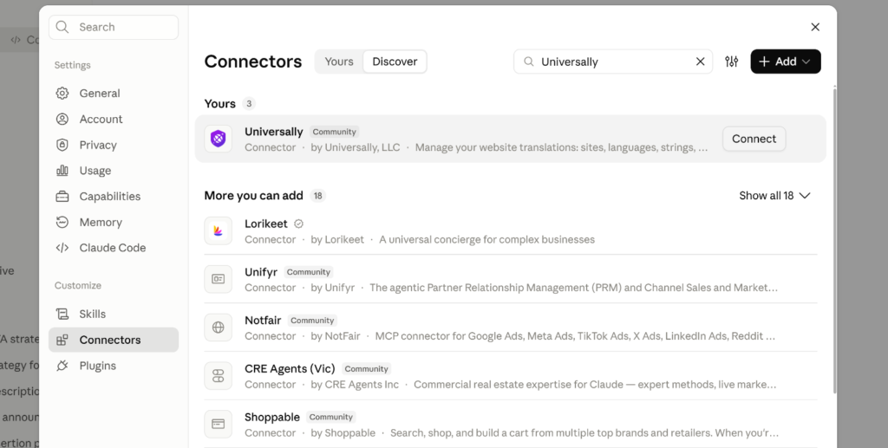Image resolution: width=888 pixels, height=448 pixels.
Task: Click the More you can add 18 badge
Action: click(x=317, y=196)
